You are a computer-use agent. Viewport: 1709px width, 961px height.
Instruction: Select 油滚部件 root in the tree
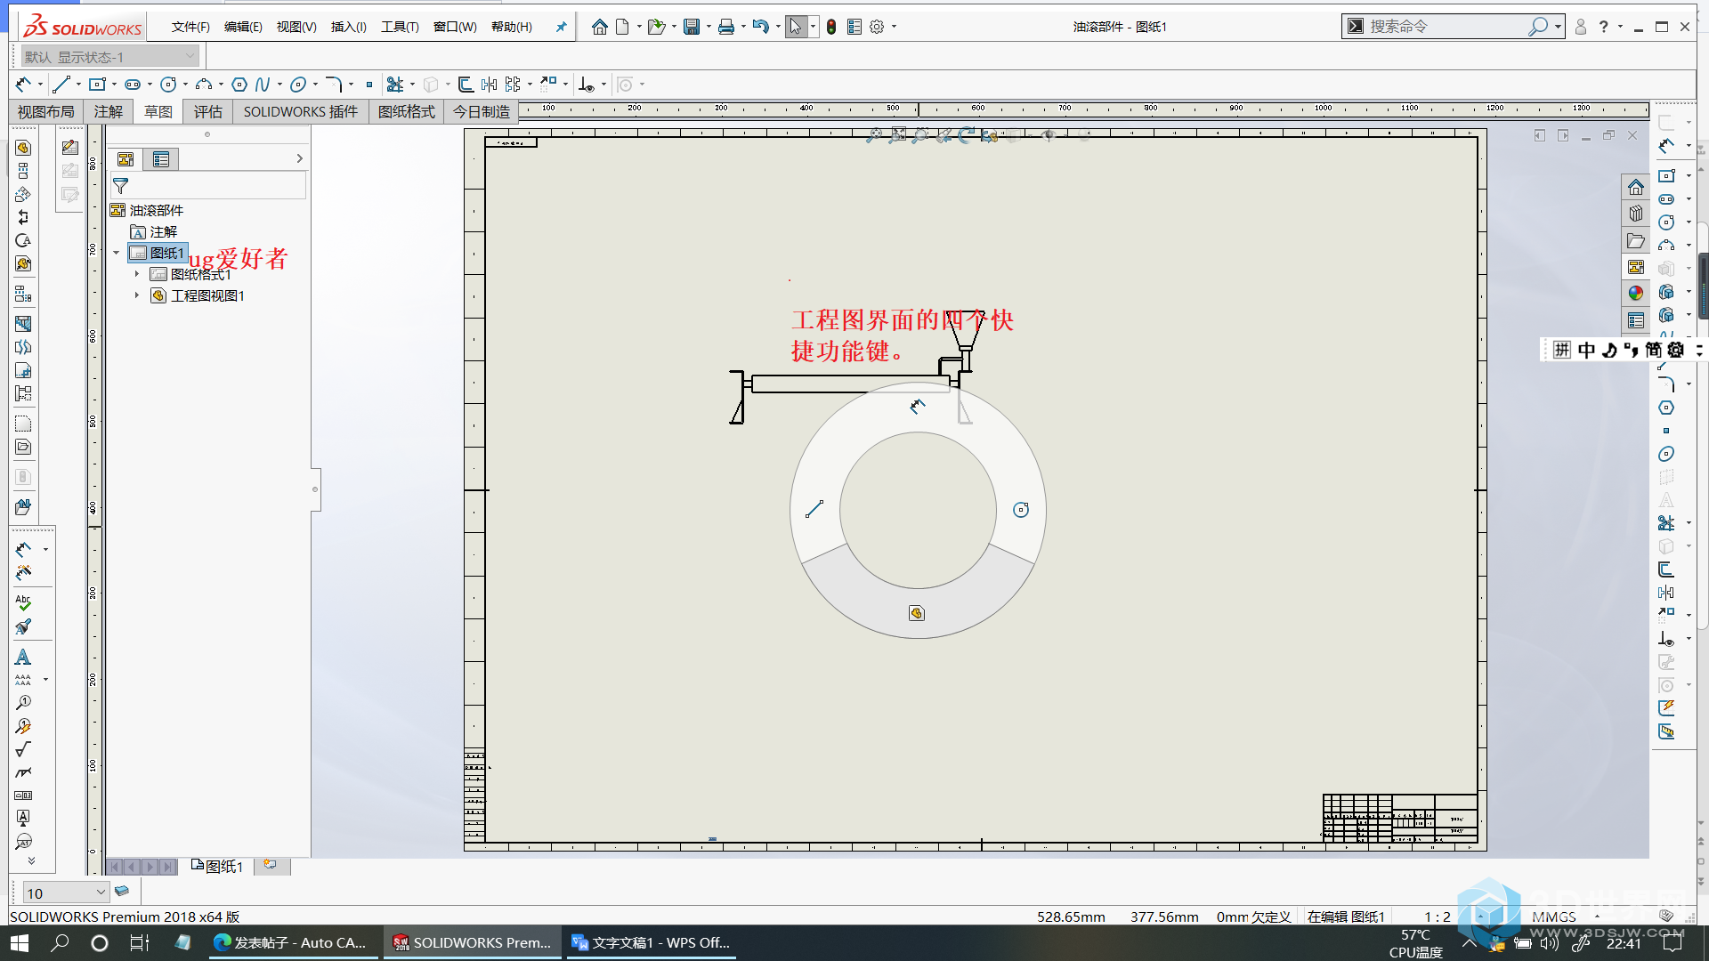pos(156,210)
